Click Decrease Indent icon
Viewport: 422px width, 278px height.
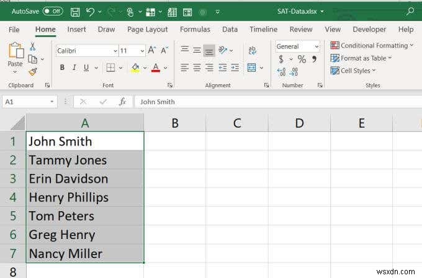pyautogui.click(x=223, y=67)
